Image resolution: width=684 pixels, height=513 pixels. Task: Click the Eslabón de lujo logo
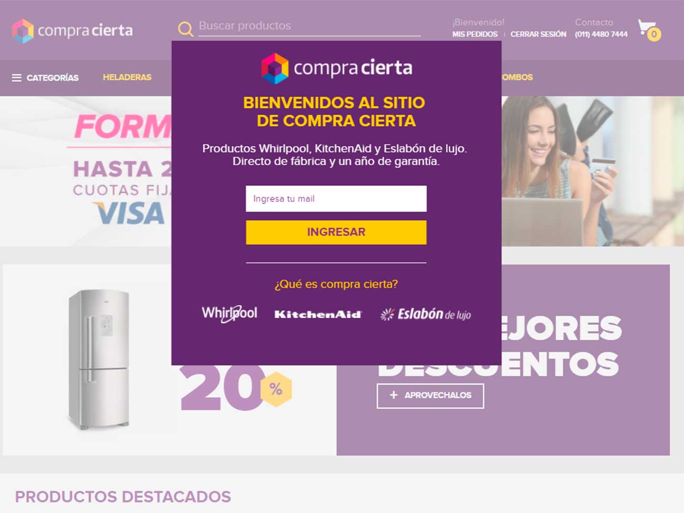[426, 314]
